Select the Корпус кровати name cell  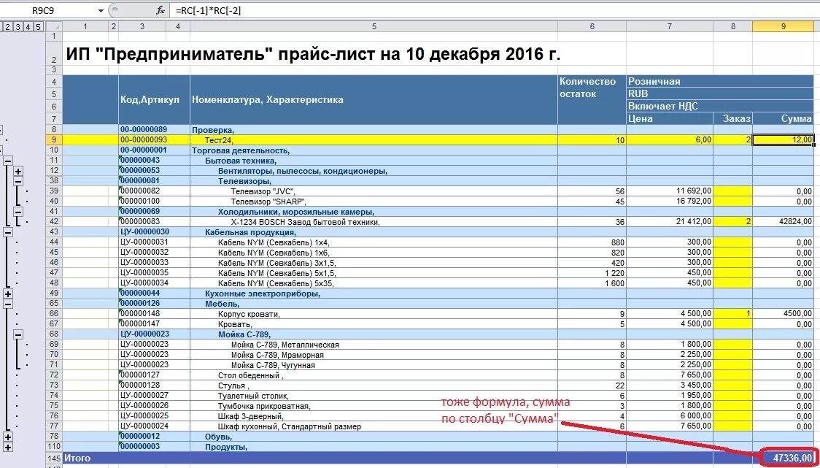click(374, 314)
